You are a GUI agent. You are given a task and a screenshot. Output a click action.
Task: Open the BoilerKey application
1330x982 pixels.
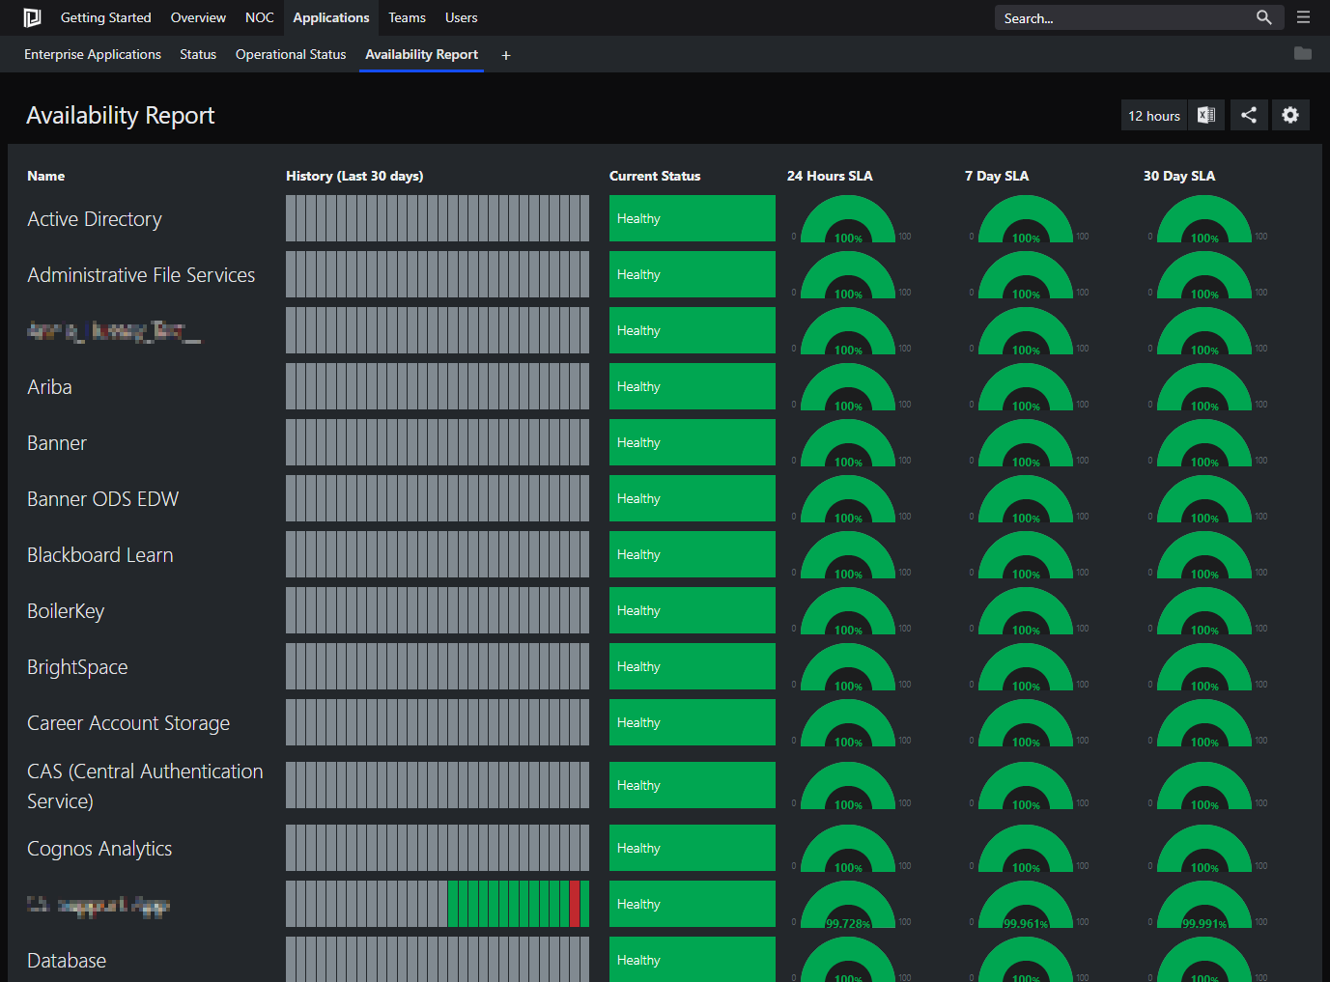(66, 610)
